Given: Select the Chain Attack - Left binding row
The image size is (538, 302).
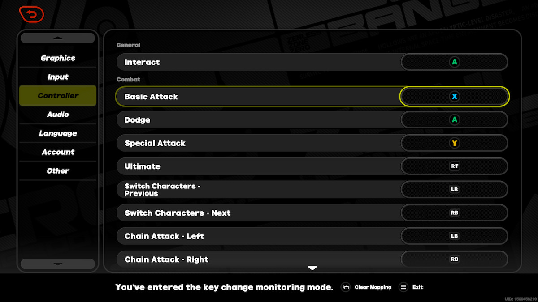Looking at the screenshot, I should pos(258,236).
